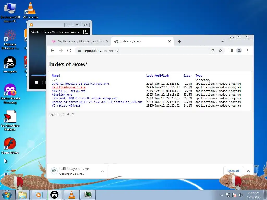Open Windows Explorer from the taskbar

point(23,195)
